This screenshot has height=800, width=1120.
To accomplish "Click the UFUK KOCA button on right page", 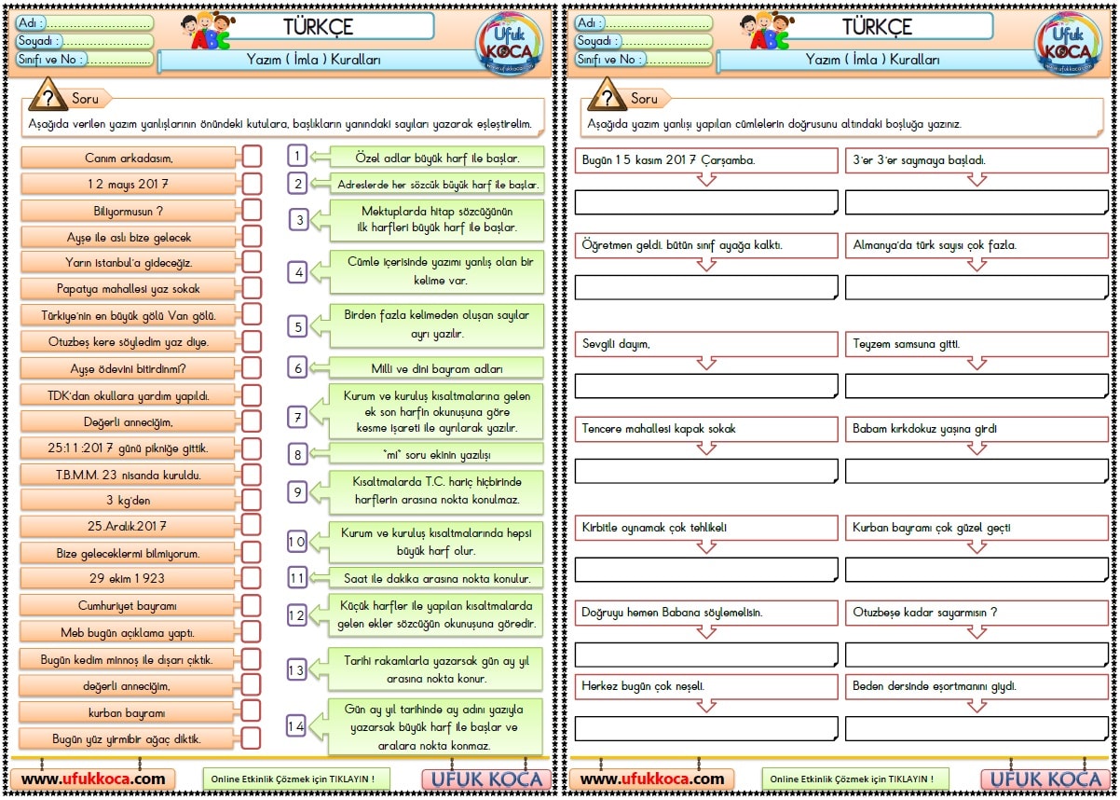I will click(x=1045, y=779).
